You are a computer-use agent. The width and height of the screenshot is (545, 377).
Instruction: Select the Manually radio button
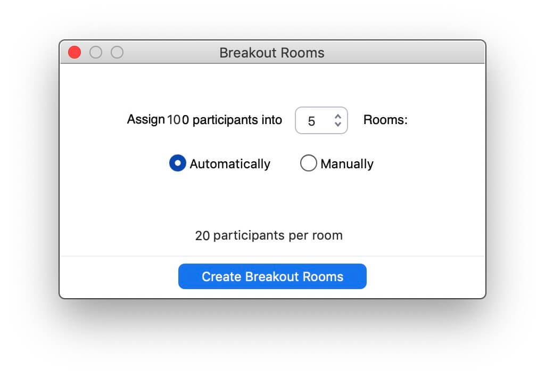(308, 163)
